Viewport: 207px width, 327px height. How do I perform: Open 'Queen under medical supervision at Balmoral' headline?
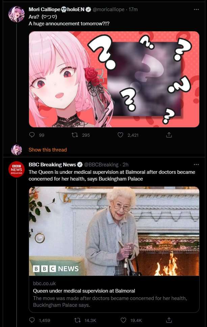coord(84,291)
